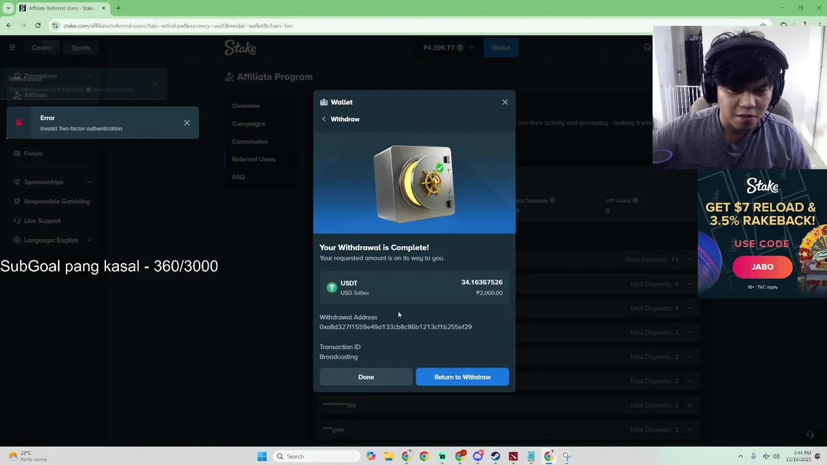827x465 pixels.
Task: Close the Affiliate Referred Users browser tab
Action: [103, 8]
